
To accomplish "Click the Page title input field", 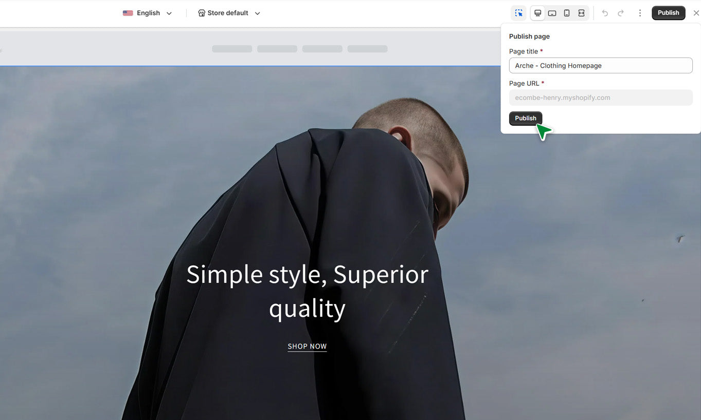I will [600, 66].
